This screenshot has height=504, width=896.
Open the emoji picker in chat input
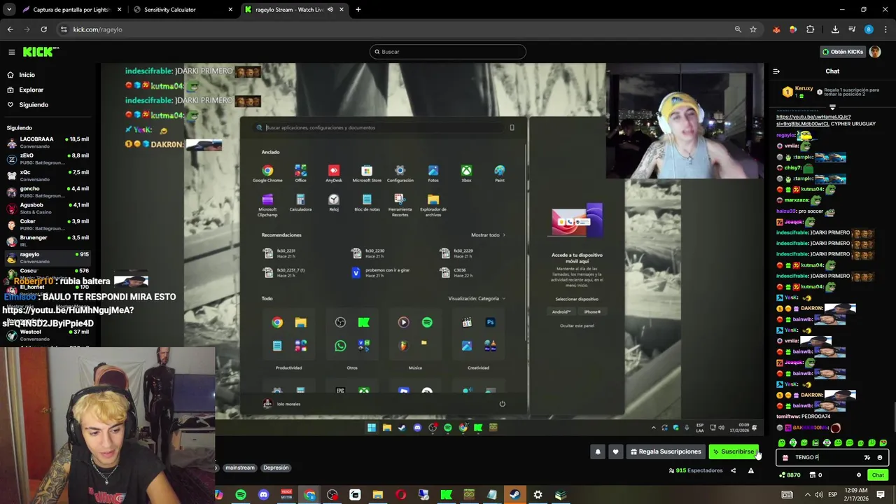pyautogui.click(x=880, y=458)
